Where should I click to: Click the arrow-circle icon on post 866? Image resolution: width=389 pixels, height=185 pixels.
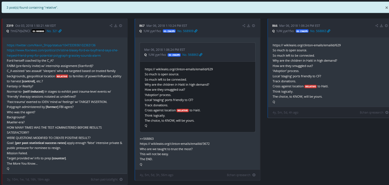click(386, 26)
